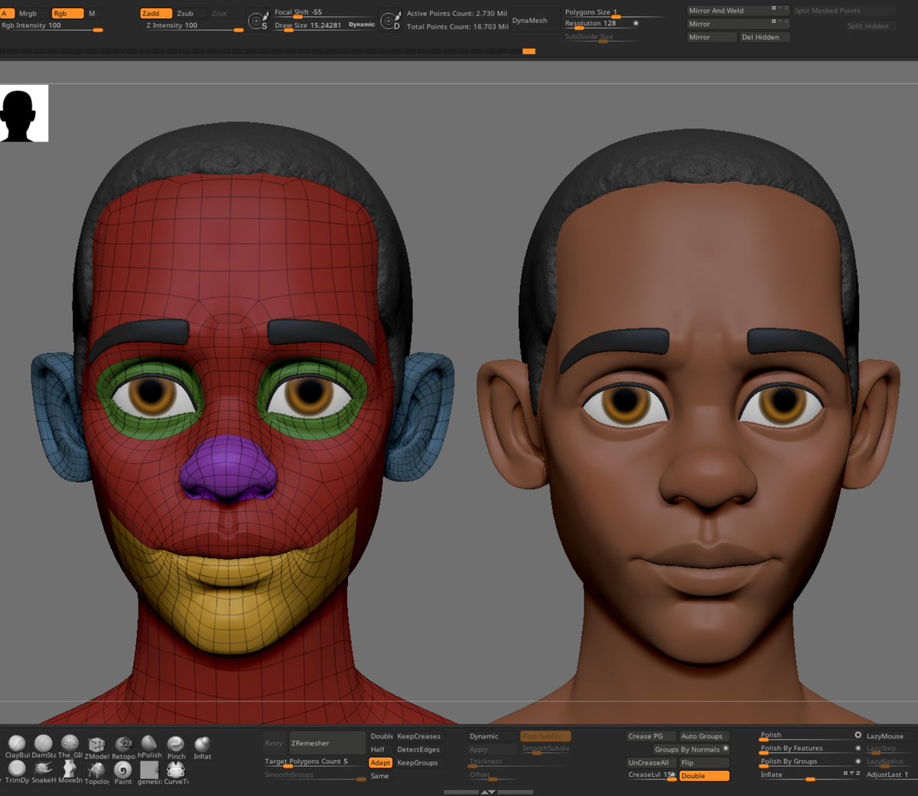Enable M material mode

coord(93,13)
